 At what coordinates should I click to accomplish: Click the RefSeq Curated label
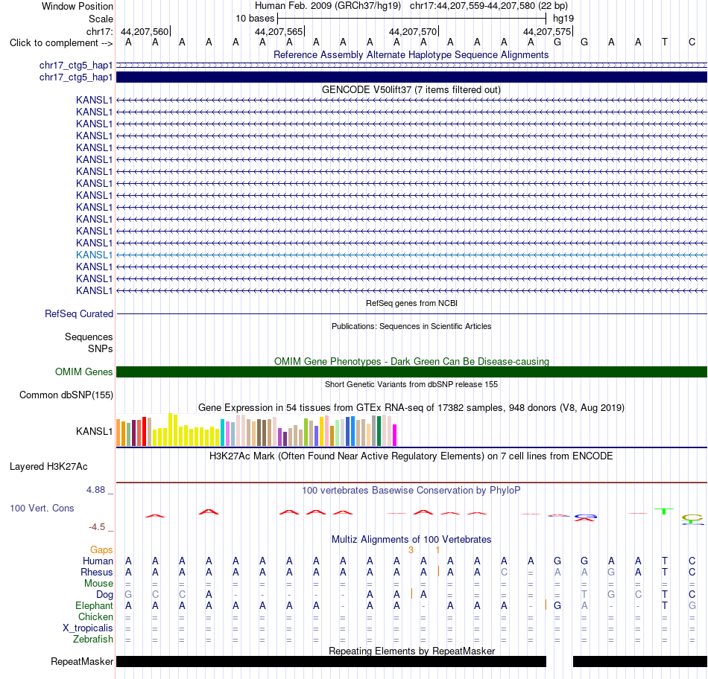[x=78, y=313]
